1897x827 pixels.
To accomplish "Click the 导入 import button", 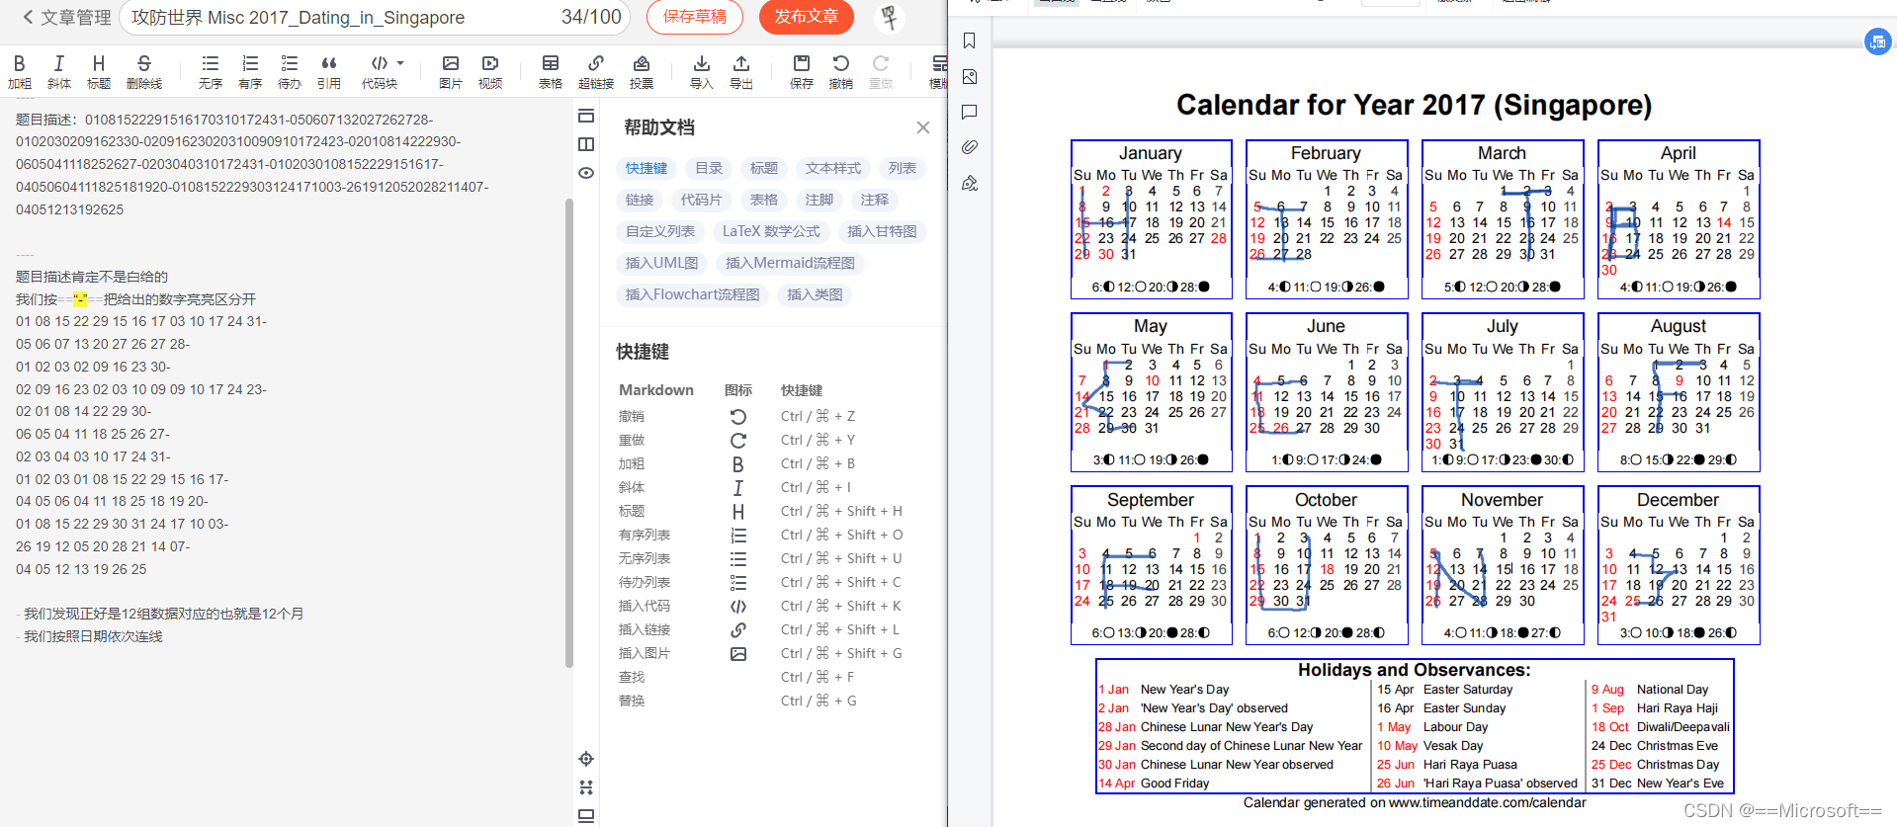I will (702, 72).
